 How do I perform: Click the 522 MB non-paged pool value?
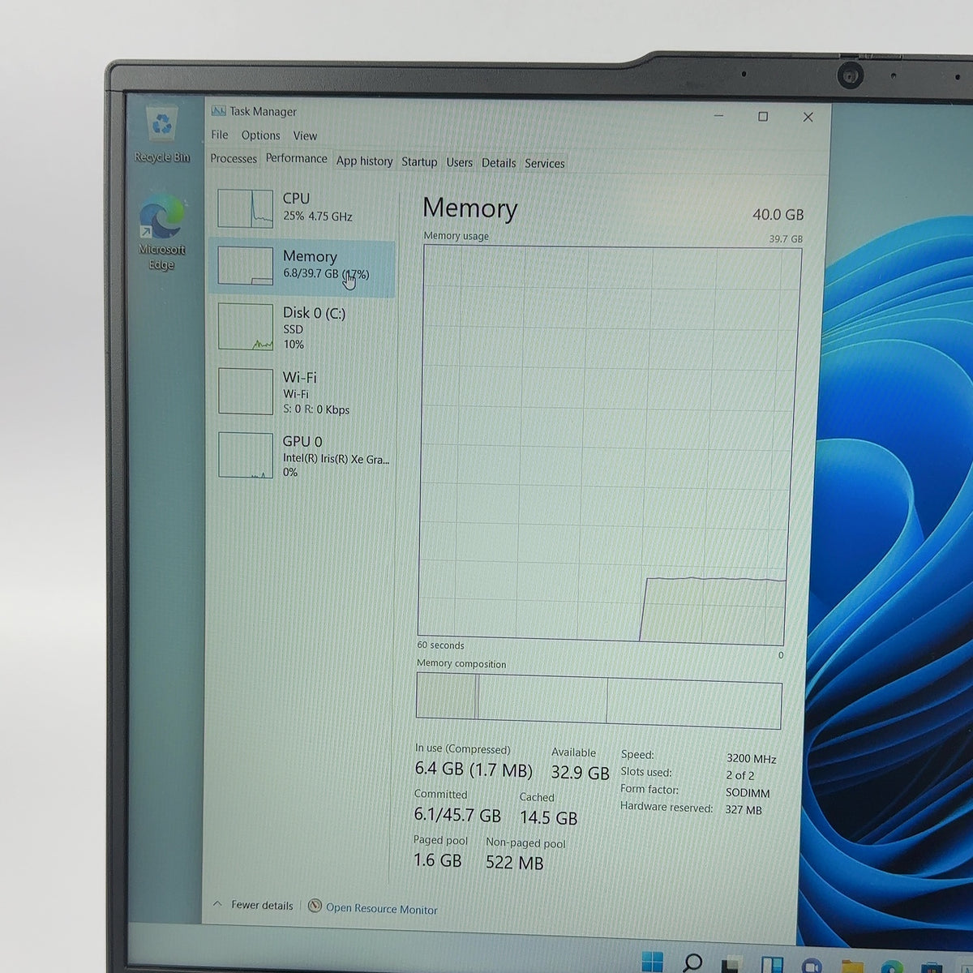click(514, 863)
